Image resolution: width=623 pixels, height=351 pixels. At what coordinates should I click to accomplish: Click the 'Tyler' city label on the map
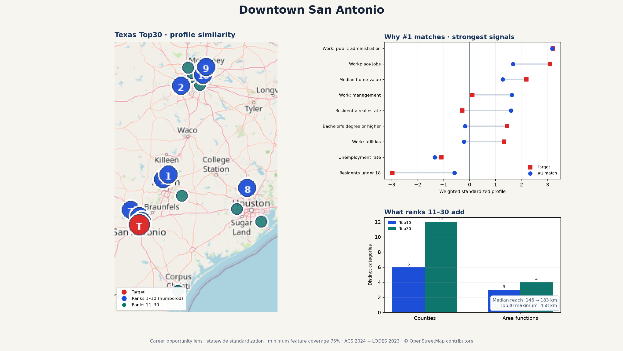pos(254,109)
